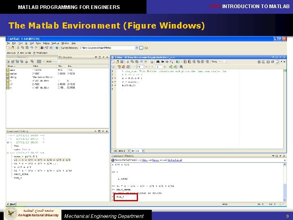Toggle breakpoint on editor line 4
Screen dimensions: 293x220
pyautogui.click(x=115, y=82)
